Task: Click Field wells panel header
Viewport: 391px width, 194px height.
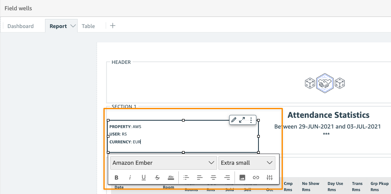Action: pyautogui.click(x=18, y=8)
